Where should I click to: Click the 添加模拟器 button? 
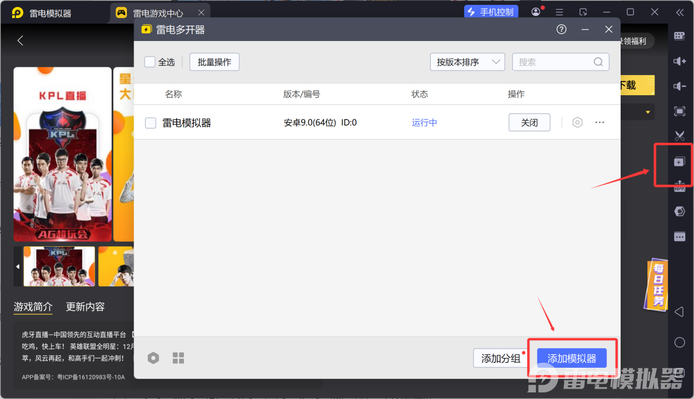[x=571, y=358]
